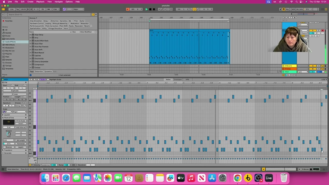The image size is (329, 185).
Task: Select Instruments in the Library sidebar
Action: [x=10, y=39]
